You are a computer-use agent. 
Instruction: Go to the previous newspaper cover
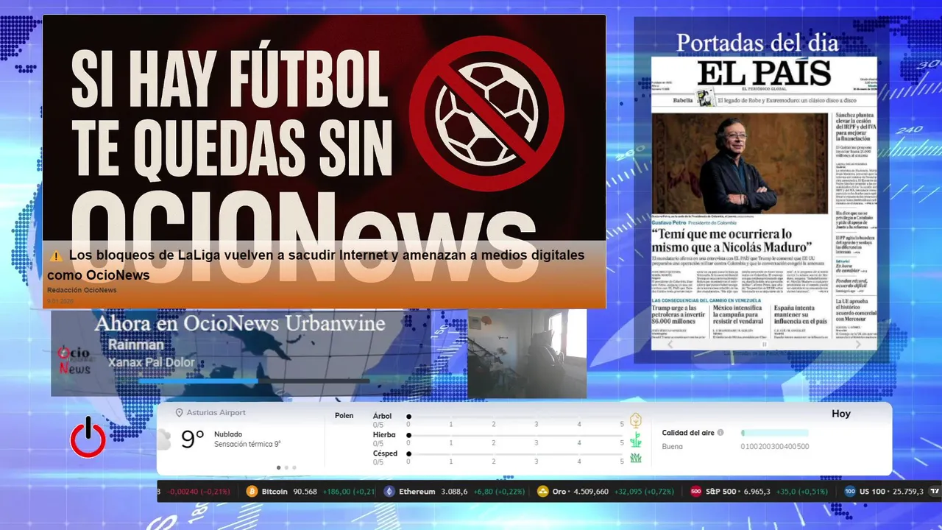click(670, 344)
